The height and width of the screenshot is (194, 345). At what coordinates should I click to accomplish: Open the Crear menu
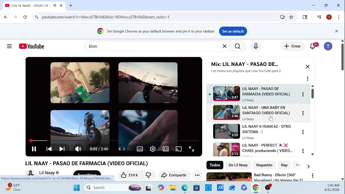292,46
